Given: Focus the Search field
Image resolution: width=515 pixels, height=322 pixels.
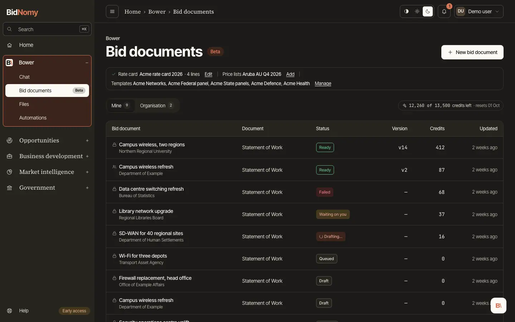Looking at the screenshot, I should [47, 29].
